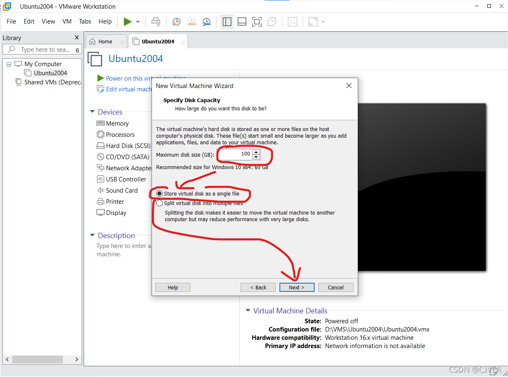This screenshot has height=377, width=508.
Task: Click the Hard Disk (SCSI) icon
Action: (x=101, y=146)
